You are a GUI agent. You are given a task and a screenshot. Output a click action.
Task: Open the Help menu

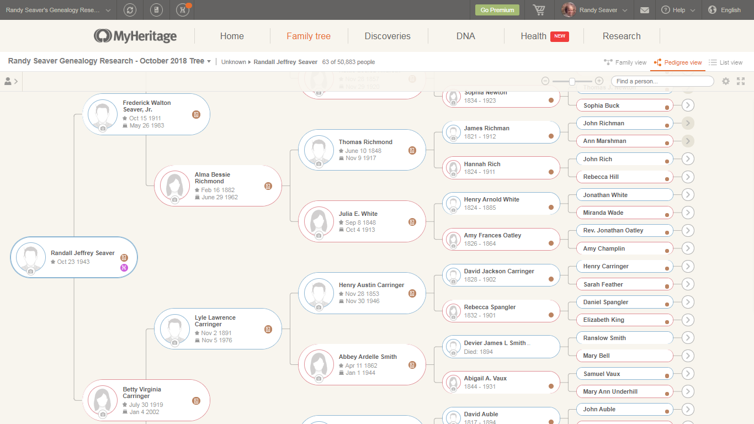tap(678, 10)
